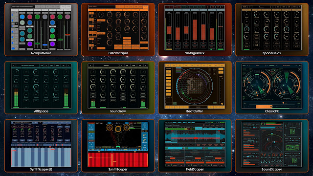Click the BeatCutter label
Image resolution: width=313 pixels, height=176 pixels.
(195, 111)
